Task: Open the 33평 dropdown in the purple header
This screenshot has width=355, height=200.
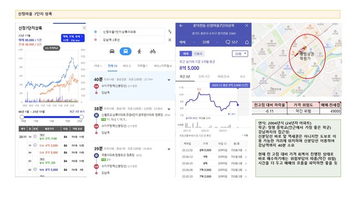Action: 210,42
